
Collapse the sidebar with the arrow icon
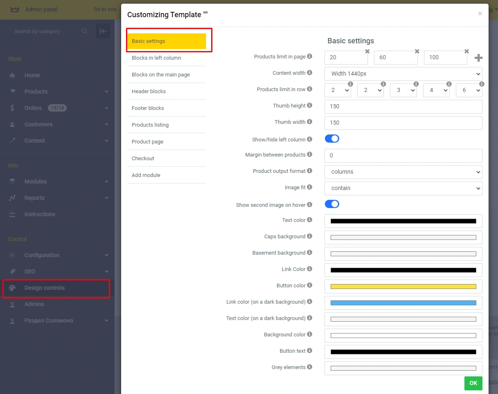click(103, 31)
